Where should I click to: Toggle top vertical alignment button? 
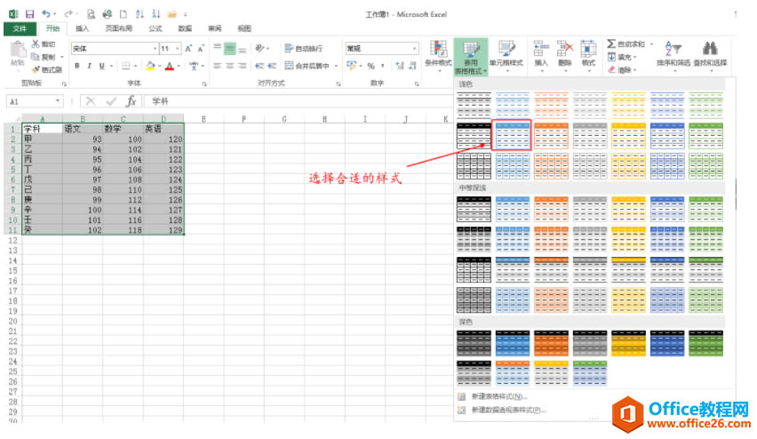pos(218,48)
